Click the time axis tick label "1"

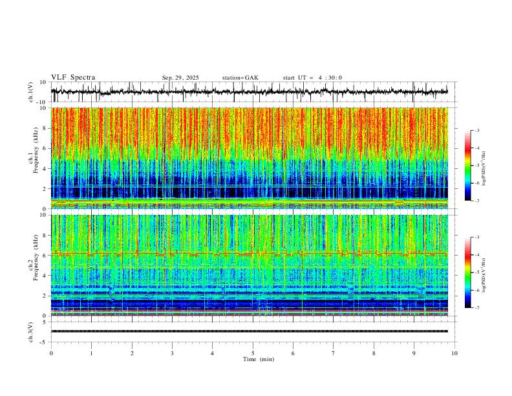point(91,353)
